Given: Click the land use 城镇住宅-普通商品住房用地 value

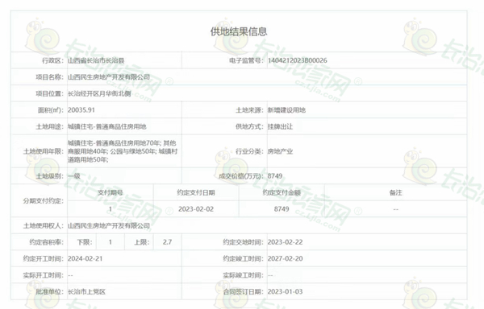Looking at the screenshot, I should click(106, 126).
